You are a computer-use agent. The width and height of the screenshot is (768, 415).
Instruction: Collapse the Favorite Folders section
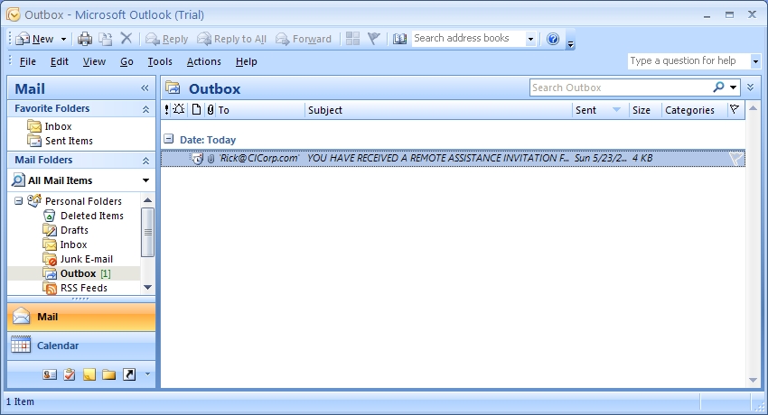point(145,109)
